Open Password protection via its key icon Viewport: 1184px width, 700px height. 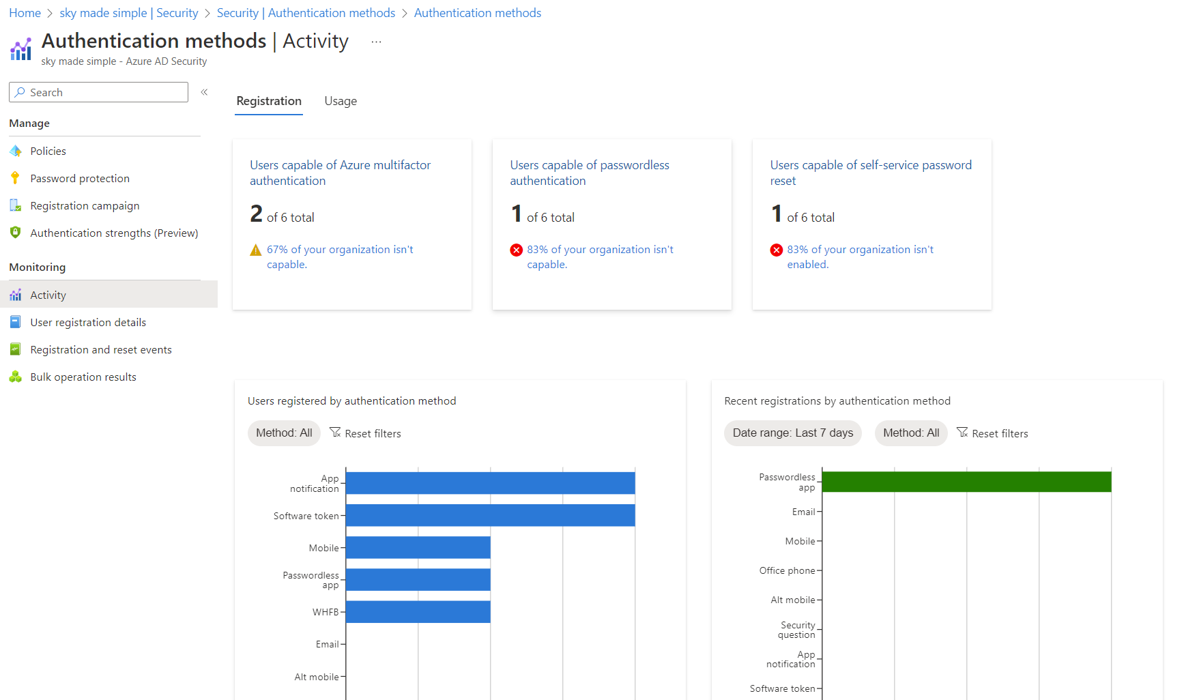point(16,177)
